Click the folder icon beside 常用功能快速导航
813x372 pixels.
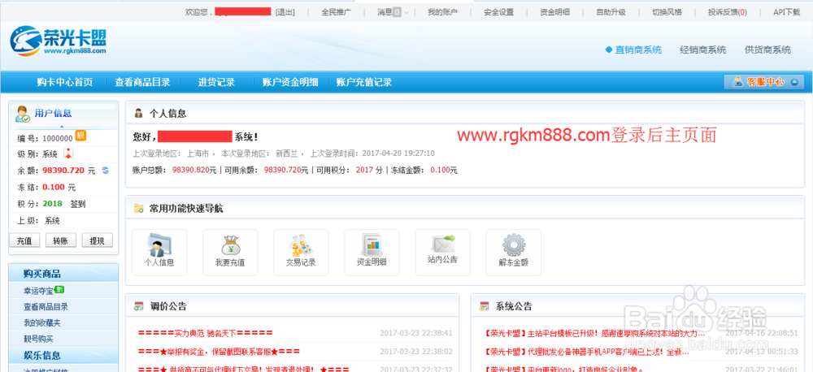138,209
